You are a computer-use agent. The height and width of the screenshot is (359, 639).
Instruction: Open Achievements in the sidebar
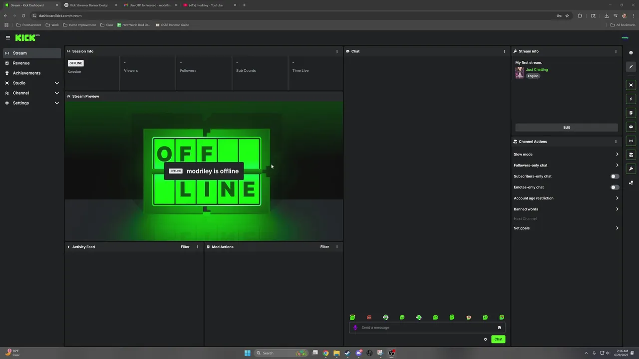click(x=32, y=73)
